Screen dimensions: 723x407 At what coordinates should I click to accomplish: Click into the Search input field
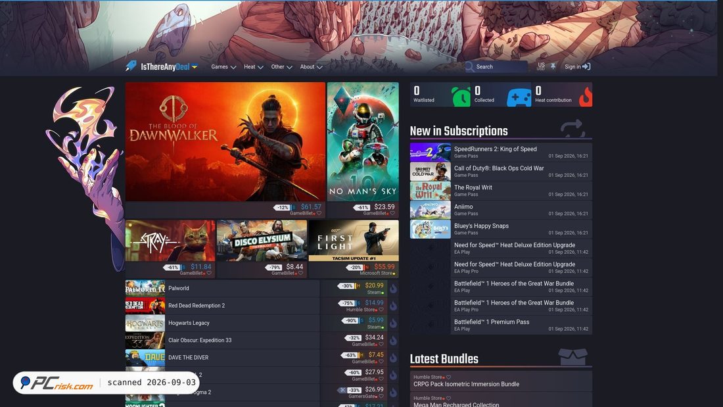pyautogui.click(x=500, y=67)
